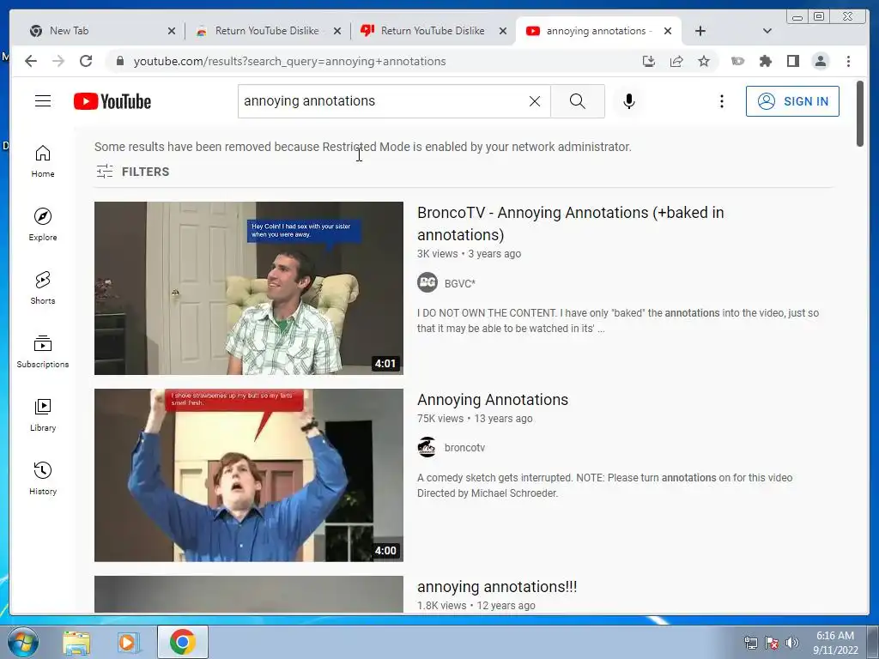Viewport: 879px width, 659px height.
Task: Open the YouTube hamburger guide menu
Action: point(43,101)
